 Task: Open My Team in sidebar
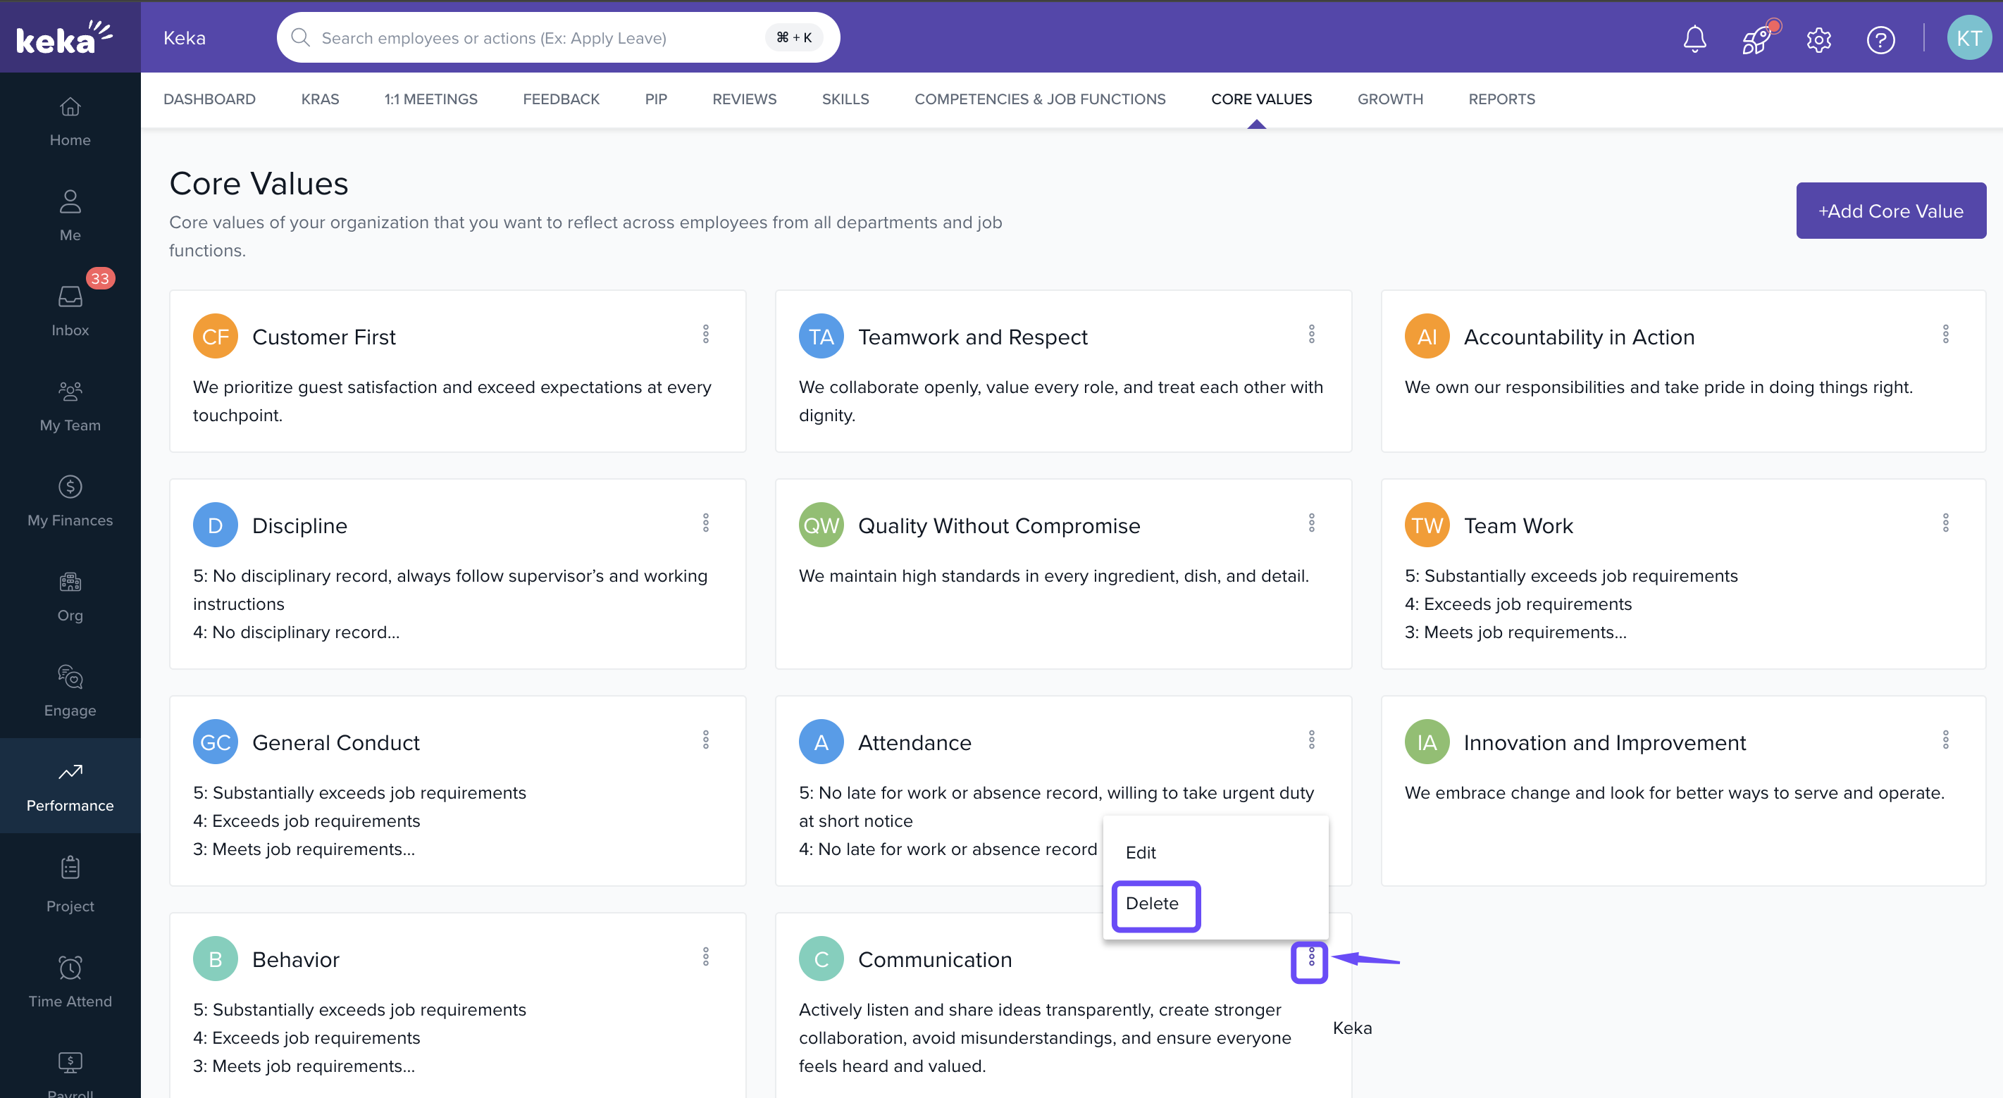(70, 405)
